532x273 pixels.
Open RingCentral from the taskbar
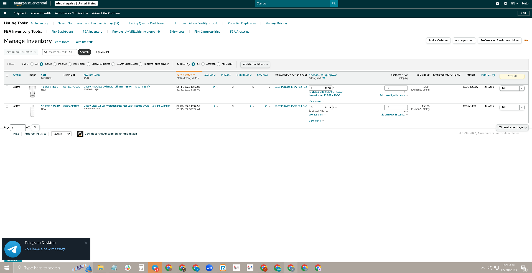(223, 268)
